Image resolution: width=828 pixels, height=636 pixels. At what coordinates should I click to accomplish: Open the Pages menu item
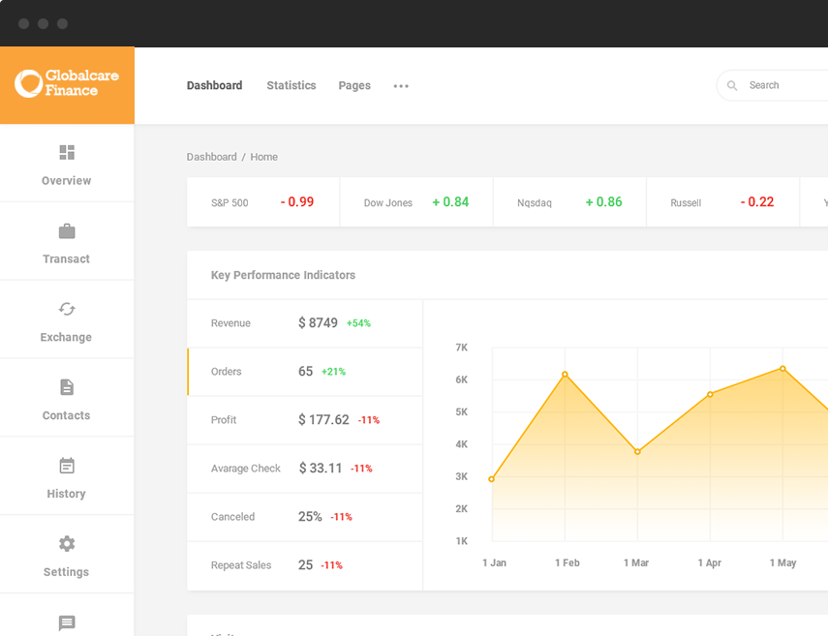tap(354, 85)
